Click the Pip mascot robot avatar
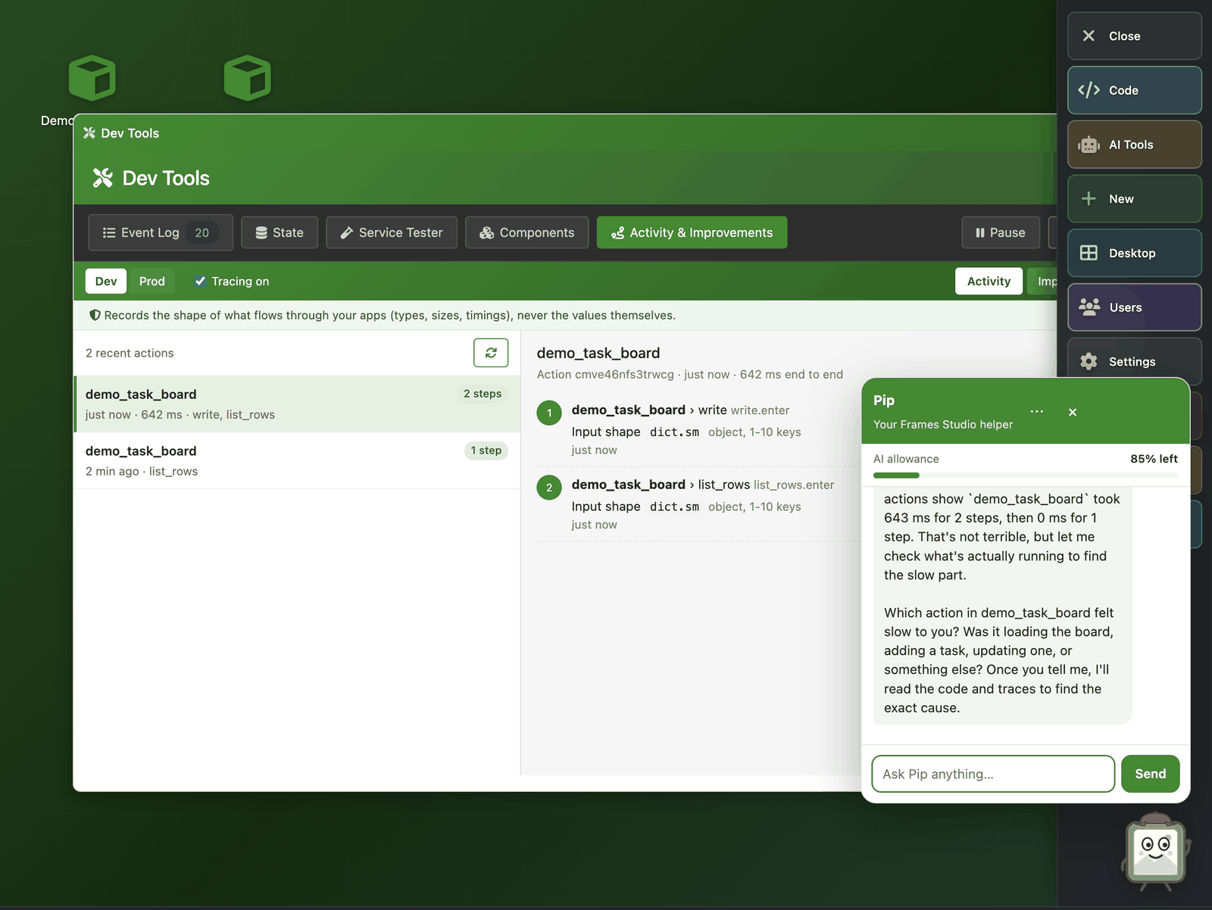 (1155, 850)
